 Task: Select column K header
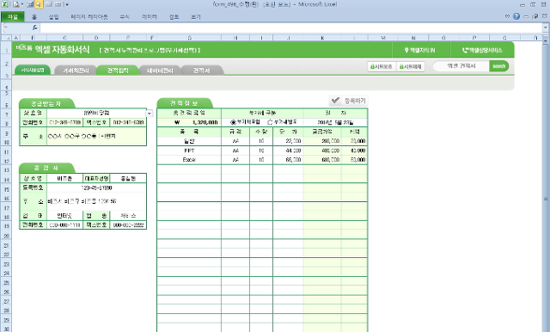(322, 38)
